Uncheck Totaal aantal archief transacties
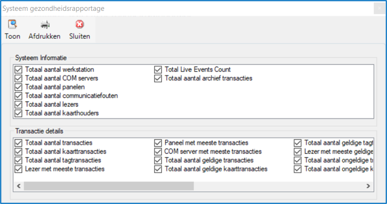The height and width of the screenshot is (204, 387). click(x=158, y=78)
